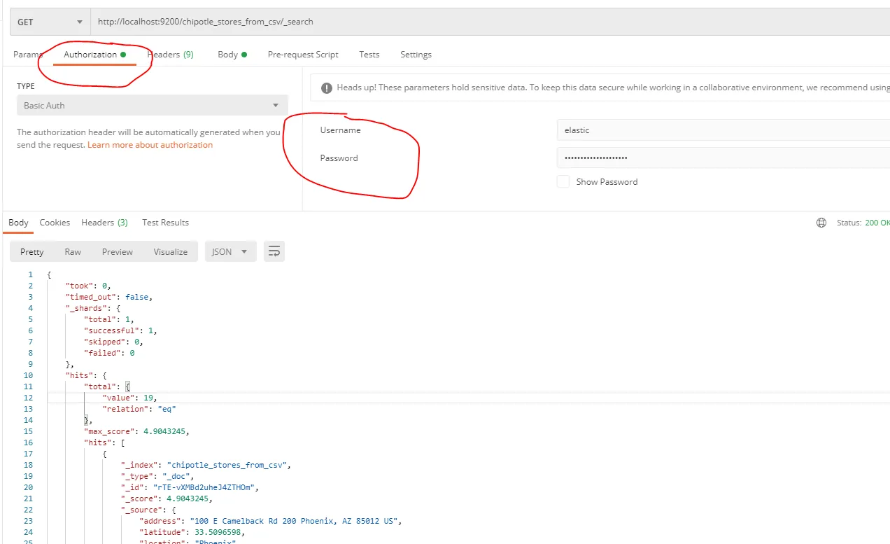Toggle the wrap lines icon
The width and height of the screenshot is (890, 544).
(274, 252)
